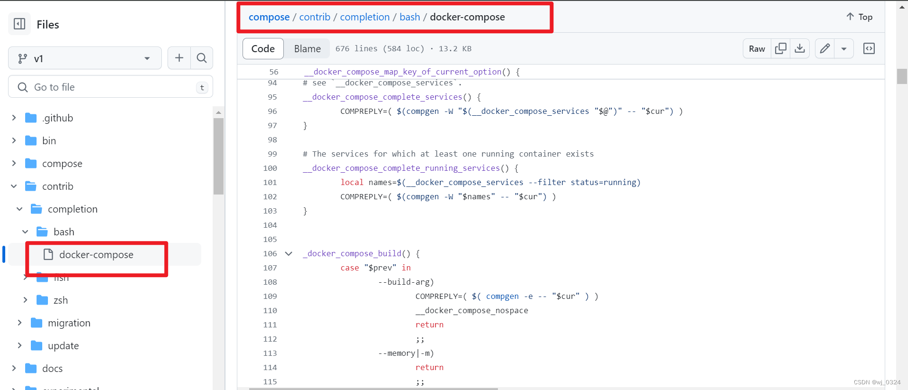Collapse the _docker_compose_build code fold chevron
Screen dimensions: 908x390
(289, 253)
